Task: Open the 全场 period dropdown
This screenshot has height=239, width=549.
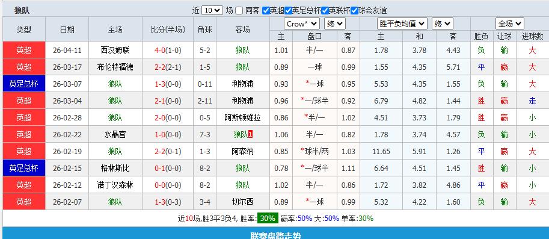Action: point(509,24)
